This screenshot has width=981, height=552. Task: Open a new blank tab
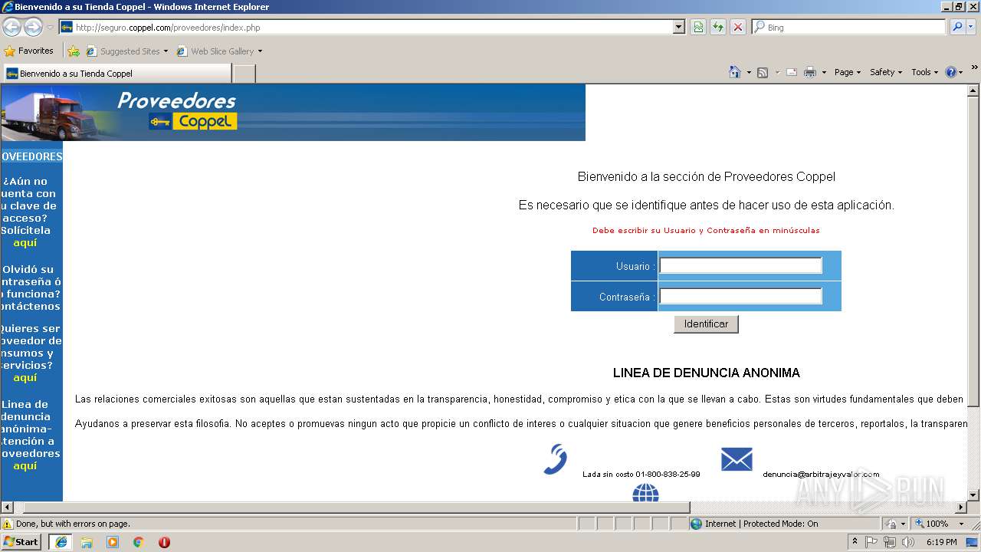[x=244, y=74]
